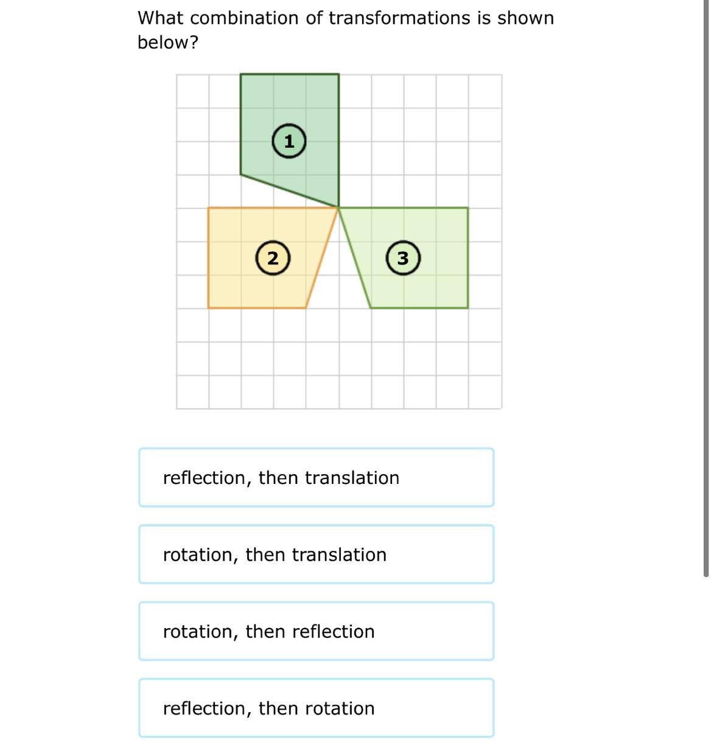Click the slanted green edge of shape 3

click(x=355, y=257)
